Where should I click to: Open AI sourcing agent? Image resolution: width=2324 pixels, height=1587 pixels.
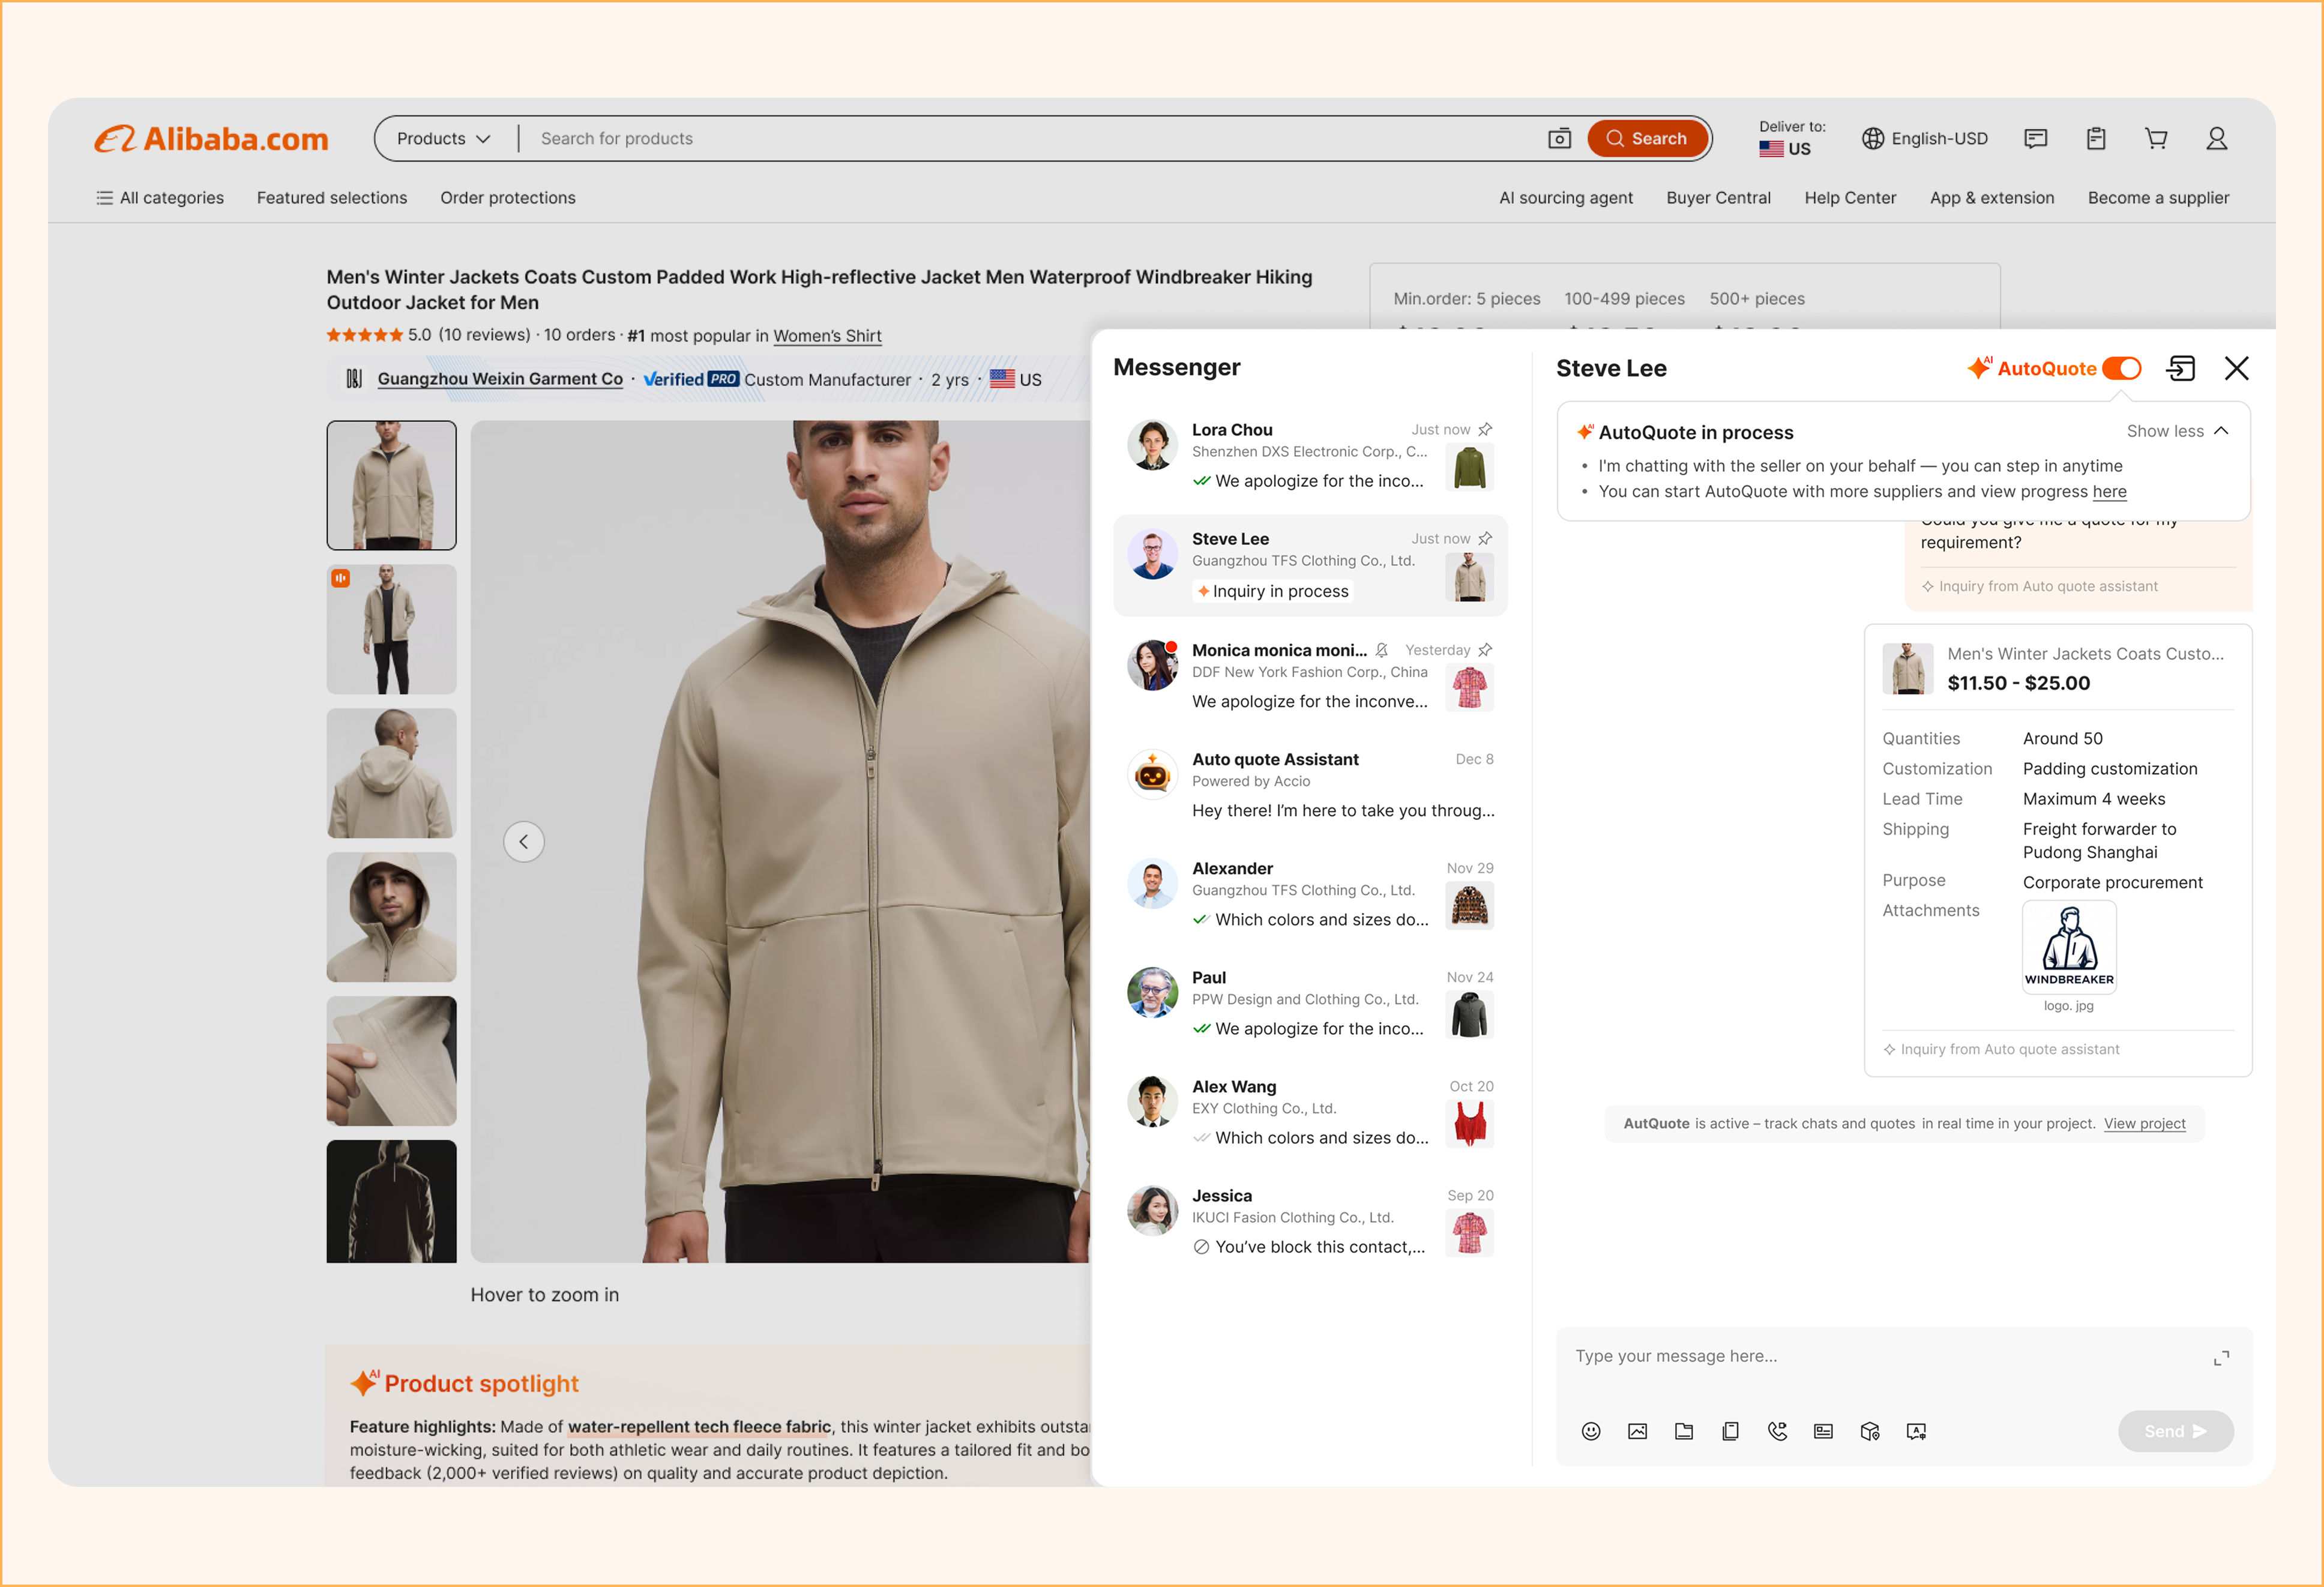[1565, 198]
